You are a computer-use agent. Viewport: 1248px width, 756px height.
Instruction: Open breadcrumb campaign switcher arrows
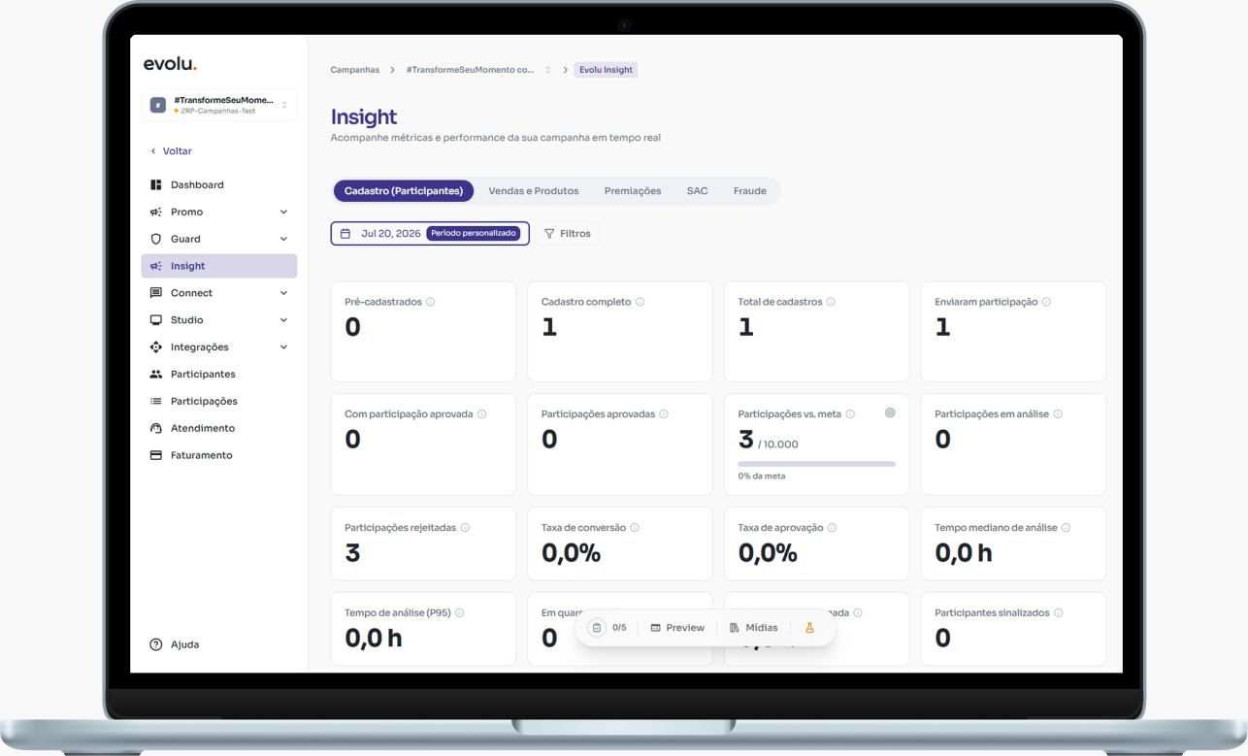pyautogui.click(x=548, y=70)
